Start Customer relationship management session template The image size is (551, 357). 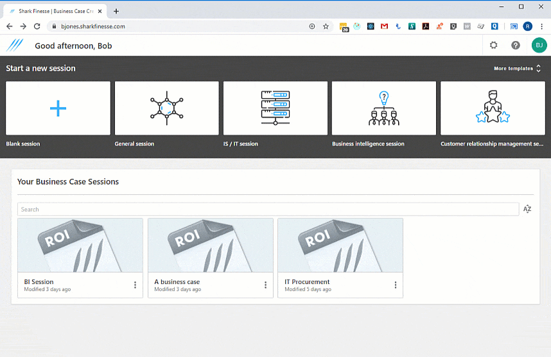493,108
